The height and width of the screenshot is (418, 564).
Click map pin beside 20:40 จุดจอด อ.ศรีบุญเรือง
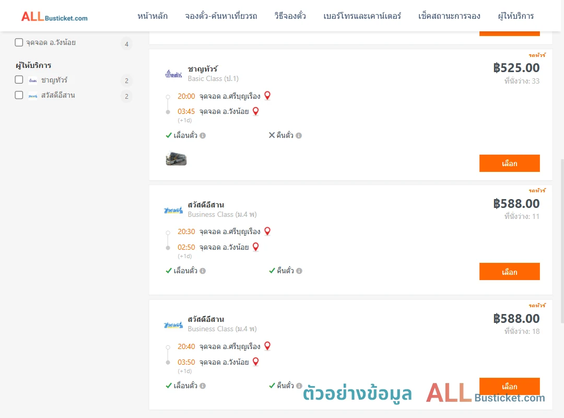click(267, 346)
